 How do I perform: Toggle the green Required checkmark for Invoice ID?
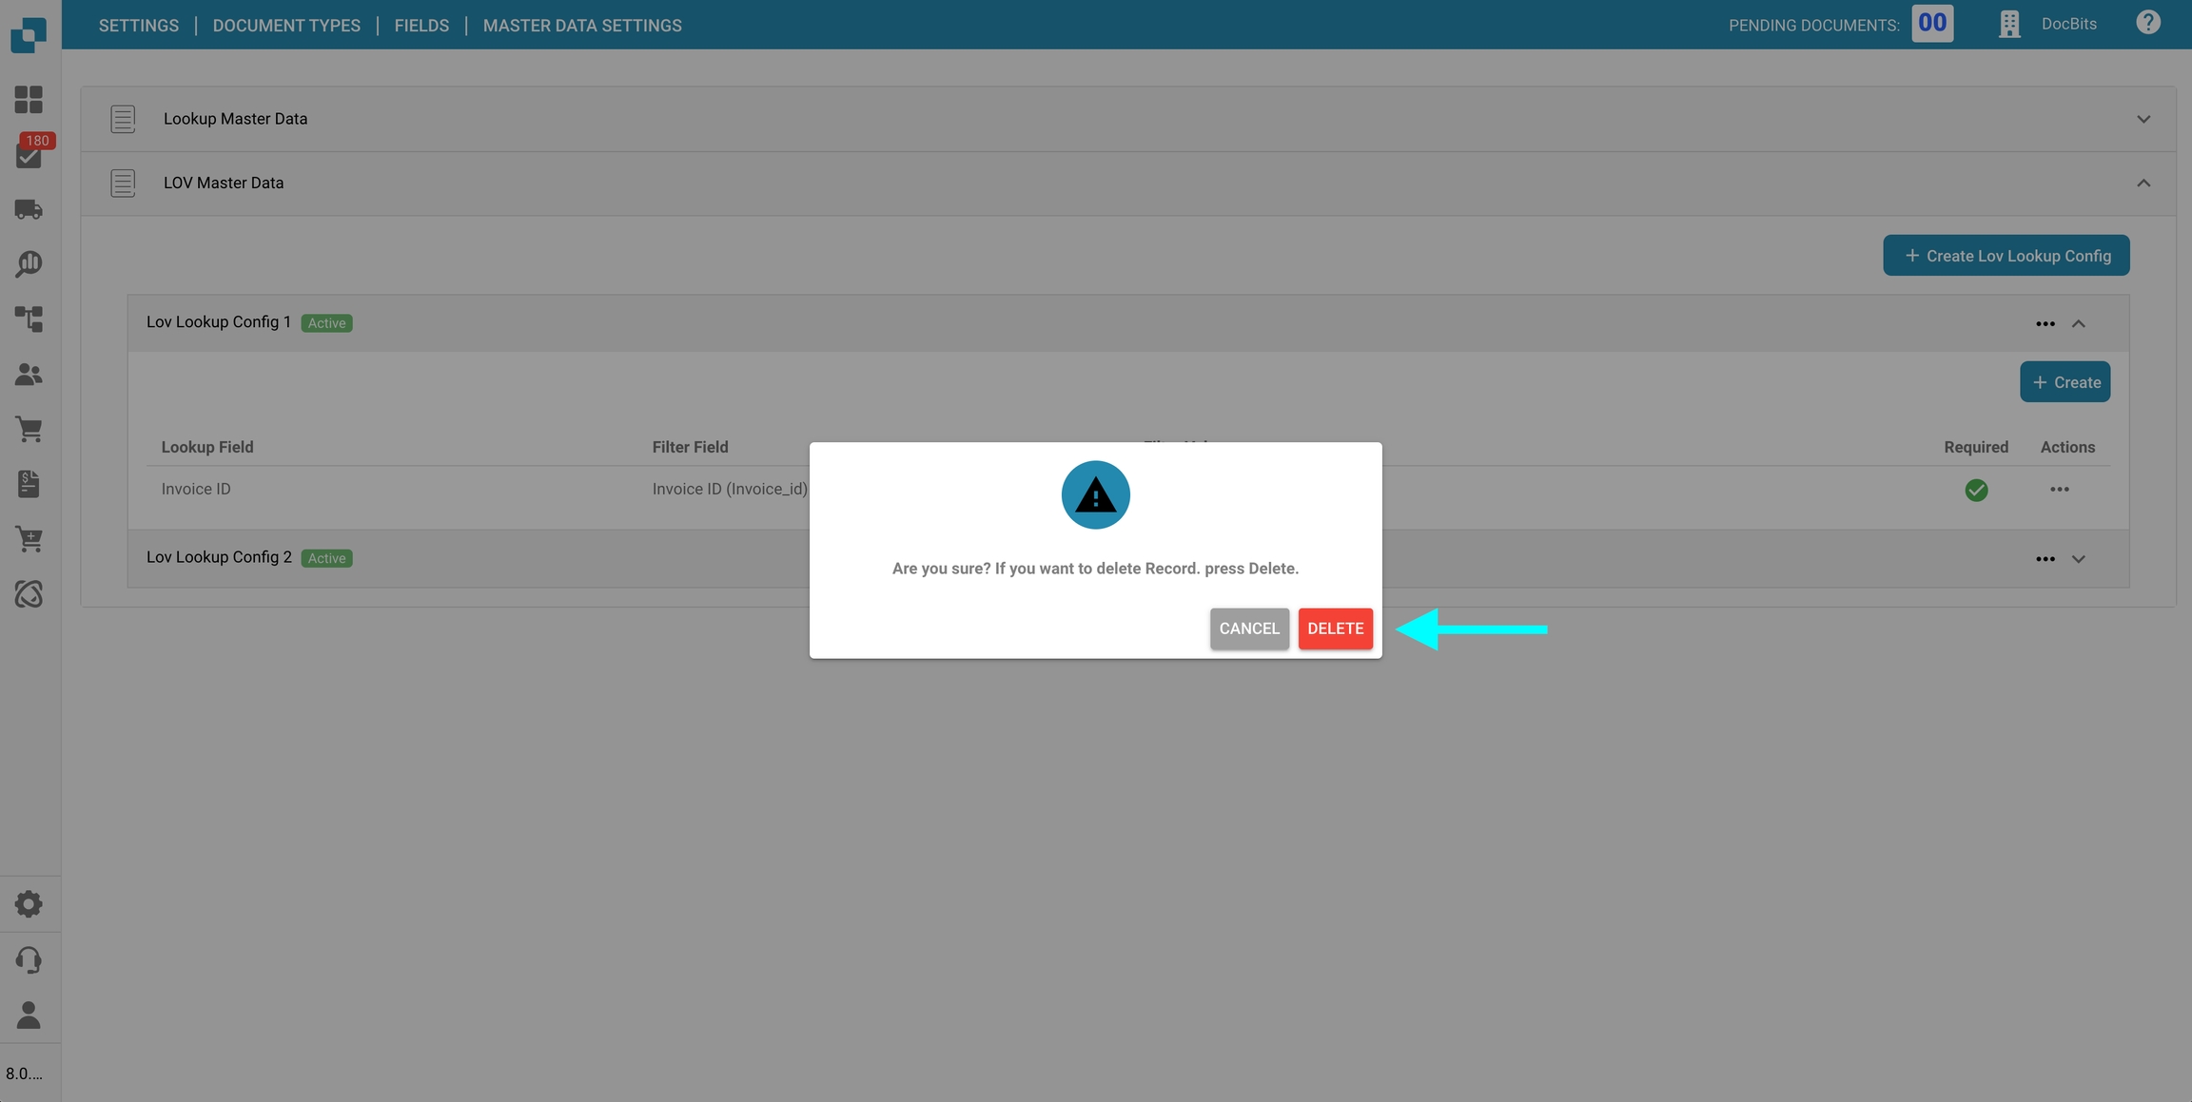coord(1976,490)
